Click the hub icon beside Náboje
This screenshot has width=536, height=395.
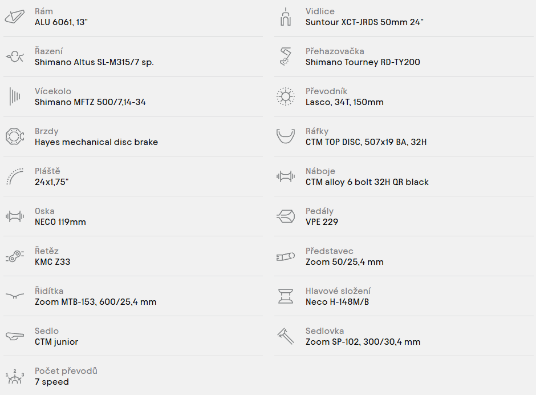286,176
